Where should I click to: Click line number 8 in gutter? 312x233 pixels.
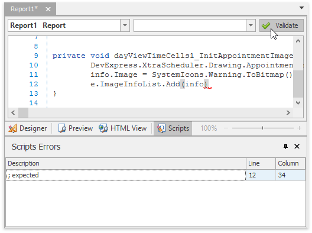tap(36, 46)
